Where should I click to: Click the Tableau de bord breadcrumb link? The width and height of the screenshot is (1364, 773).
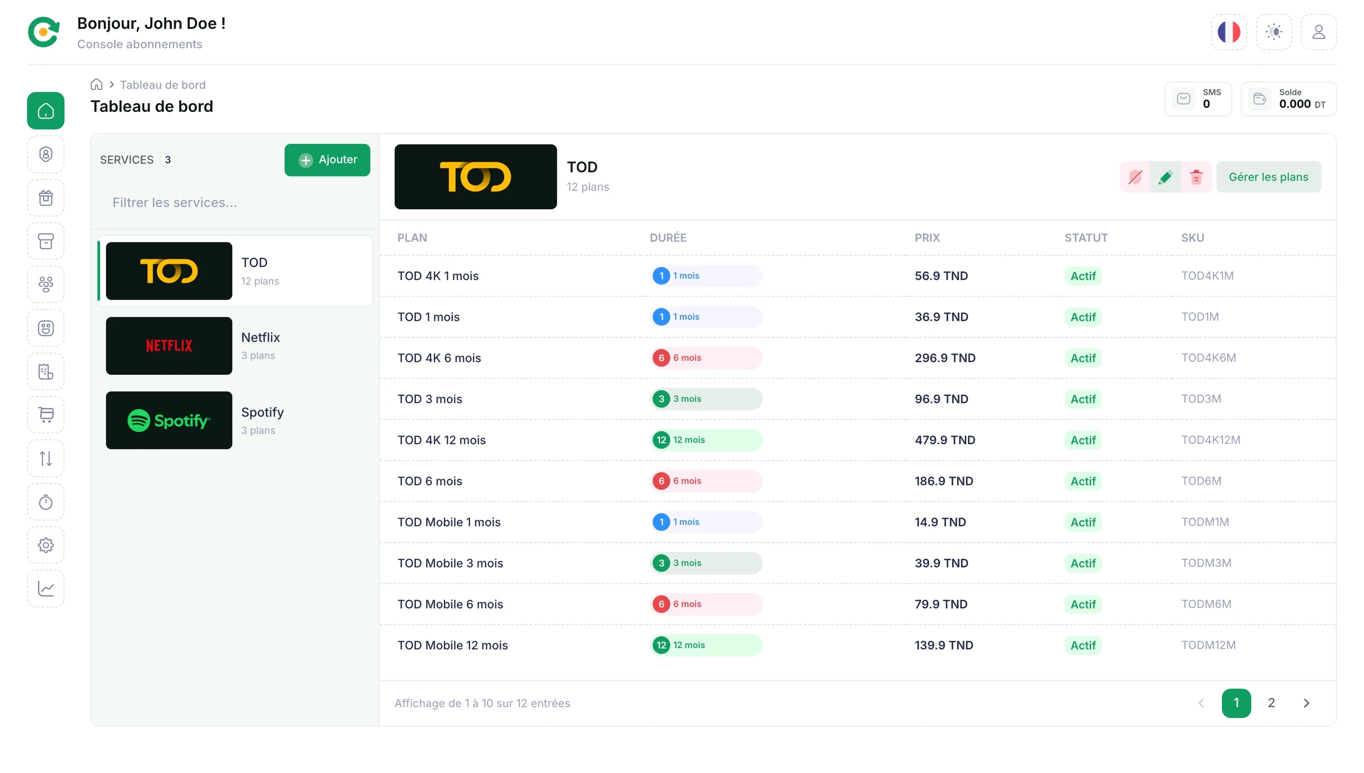click(162, 85)
